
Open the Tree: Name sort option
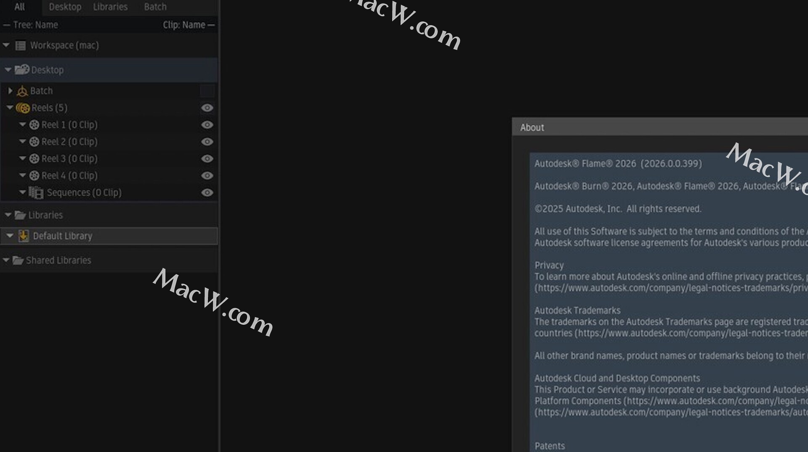(x=31, y=25)
